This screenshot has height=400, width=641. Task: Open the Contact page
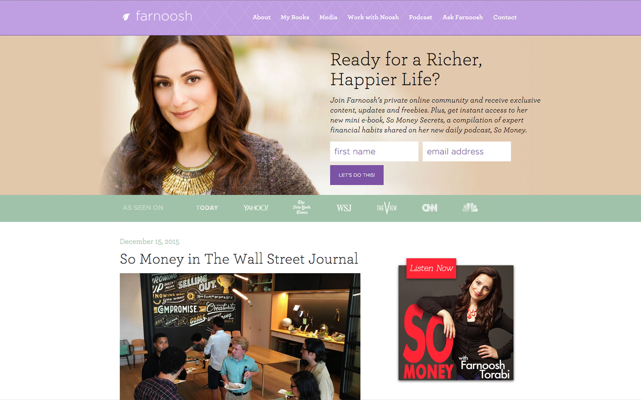(505, 17)
